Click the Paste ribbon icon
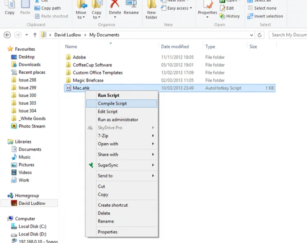 tap(25, 8)
